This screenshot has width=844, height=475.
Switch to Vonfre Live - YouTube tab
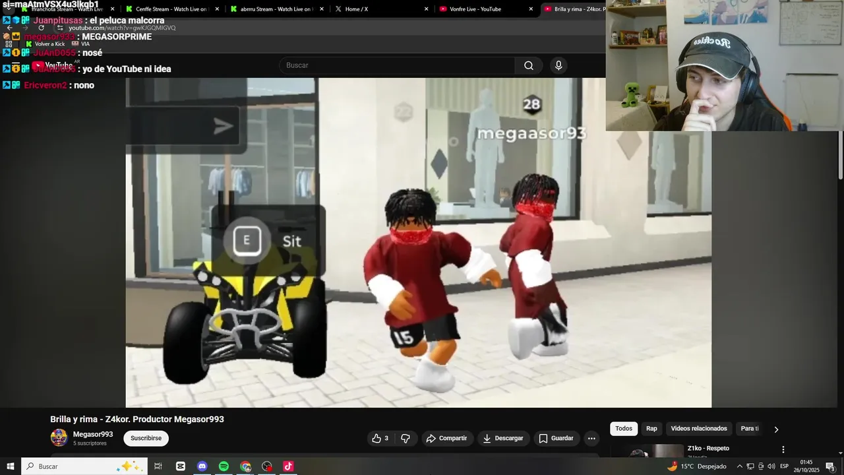486,9
